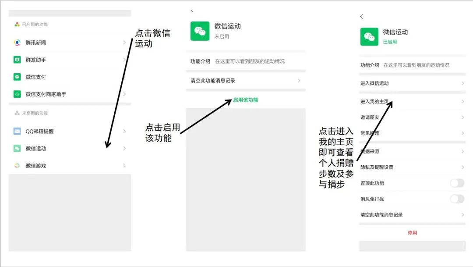473x267 pixels.
Task: Click 清空此功能消息记录 text in middle panel
Action: click(x=213, y=81)
